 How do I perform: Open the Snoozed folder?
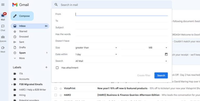pos(30,37)
